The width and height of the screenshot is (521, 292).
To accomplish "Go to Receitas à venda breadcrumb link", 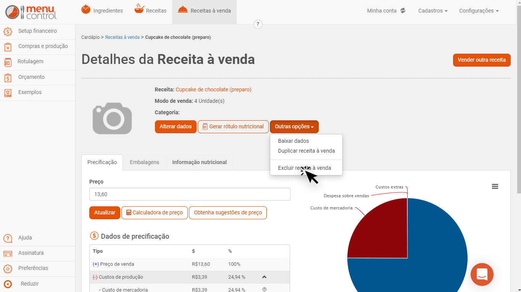I will click(x=123, y=37).
